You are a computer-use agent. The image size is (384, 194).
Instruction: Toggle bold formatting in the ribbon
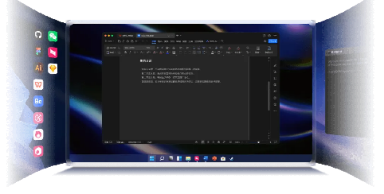(x=125, y=52)
